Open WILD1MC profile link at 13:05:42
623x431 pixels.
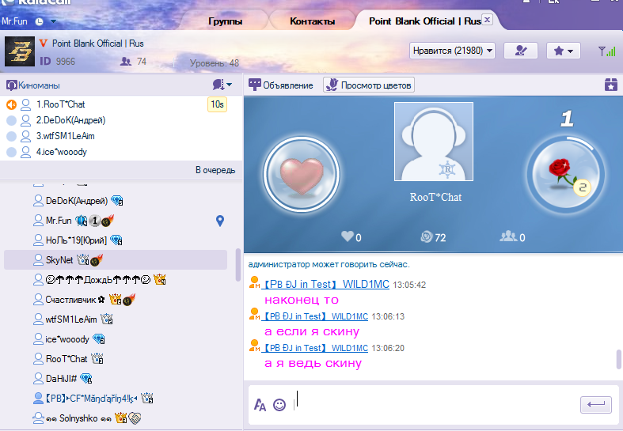(x=325, y=285)
